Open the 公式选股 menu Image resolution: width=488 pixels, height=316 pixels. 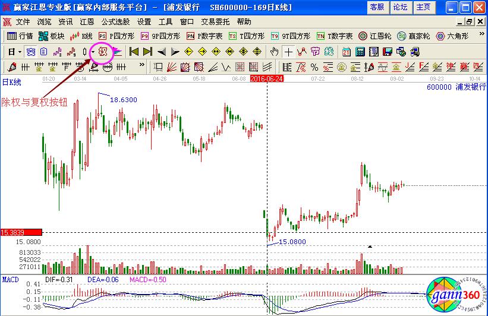(x=115, y=21)
